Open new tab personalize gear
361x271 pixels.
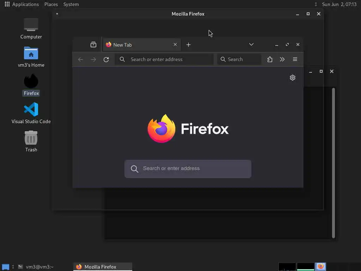click(292, 78)
